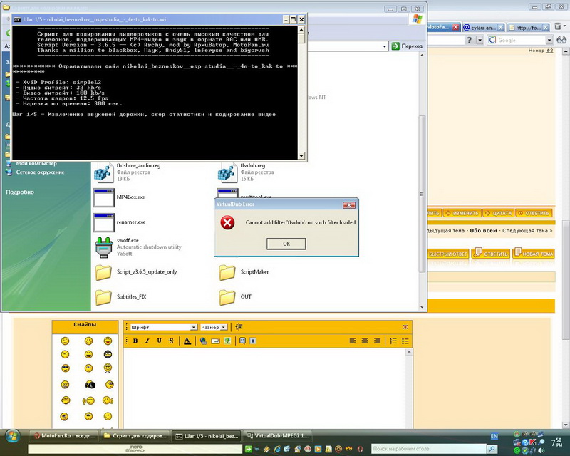Click the ЦИТАТА quote button
This screenshot has height=456, width=570.
tap(498, 213)
